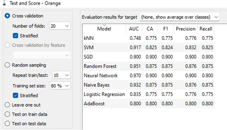Sort results by AUC column header
The height and width of the screenshot is (130, 227).
pos(134,29)
